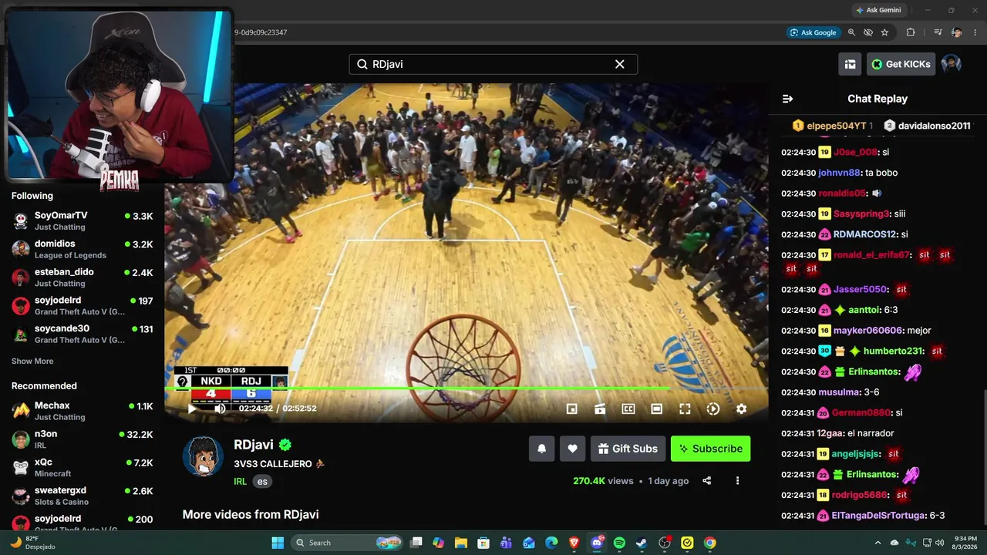The height and width of the screenshot is (555, 987).
Task: Open chat user elpepe504YT in leaderboard
Action: coord(832,126)
